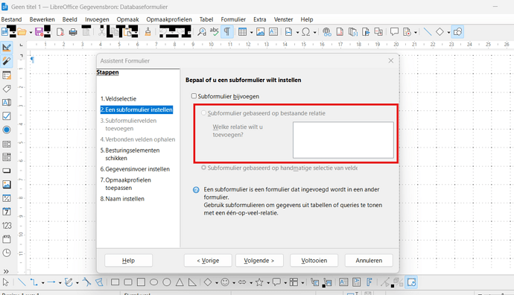Click the 'Volgende >' button

click(259, 260)
